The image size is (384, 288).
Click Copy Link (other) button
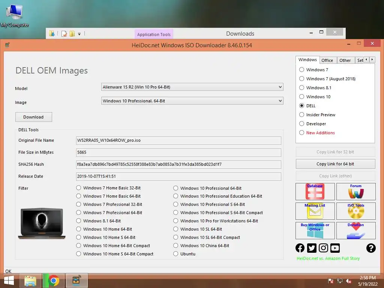coord(335,176)
